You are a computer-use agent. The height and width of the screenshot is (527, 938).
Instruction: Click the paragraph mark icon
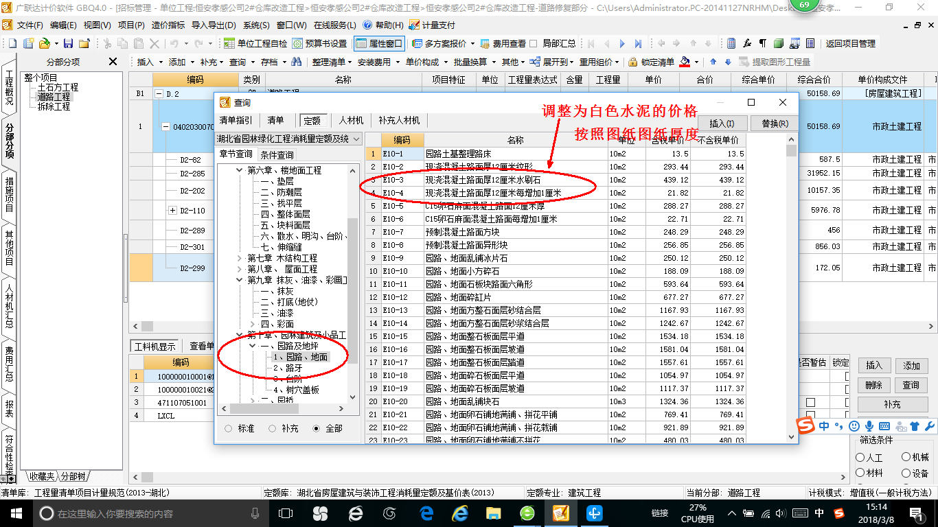(763, 43)
